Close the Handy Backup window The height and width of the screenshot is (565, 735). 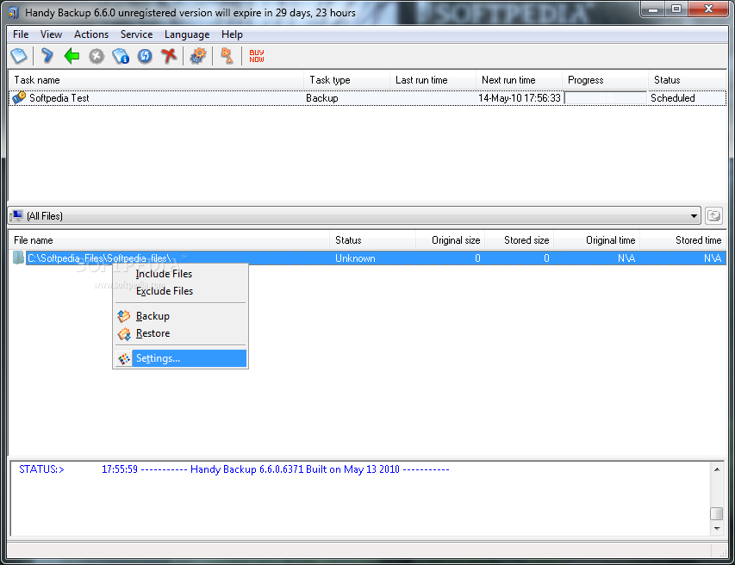(x=709, y=9)
